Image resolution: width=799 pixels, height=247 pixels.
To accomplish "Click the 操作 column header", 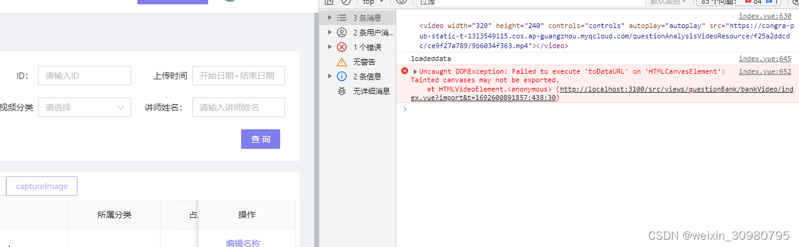I will [x=247, y=215].
